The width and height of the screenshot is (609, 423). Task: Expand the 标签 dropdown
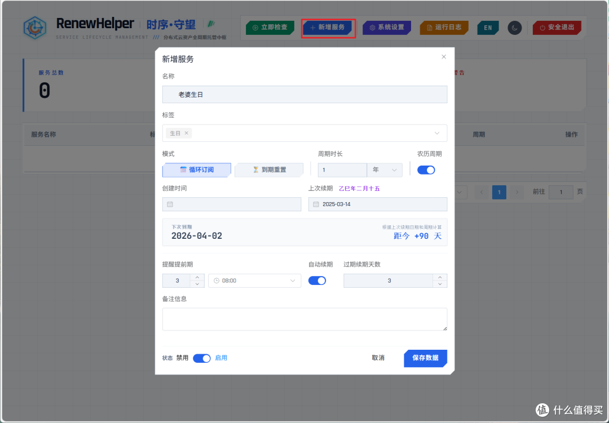point(437,133)
